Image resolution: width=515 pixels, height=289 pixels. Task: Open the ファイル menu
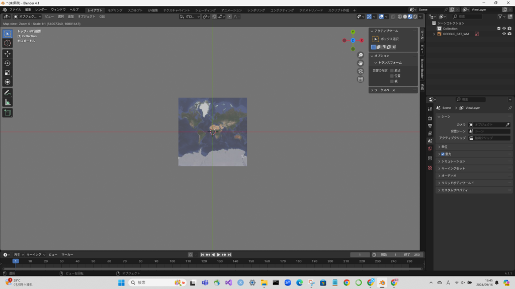point(15,10)
